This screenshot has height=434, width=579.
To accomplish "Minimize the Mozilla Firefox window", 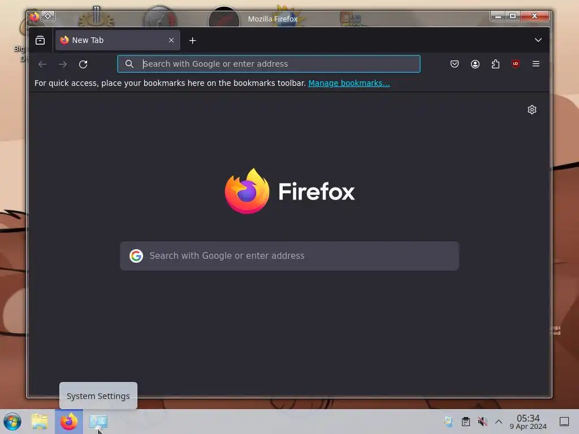I will [x=498, y=16].
